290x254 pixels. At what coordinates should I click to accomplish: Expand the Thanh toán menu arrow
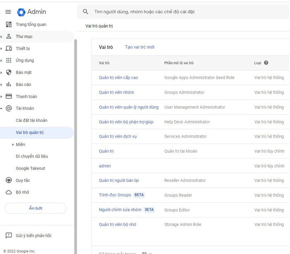[x=1, y=97]
